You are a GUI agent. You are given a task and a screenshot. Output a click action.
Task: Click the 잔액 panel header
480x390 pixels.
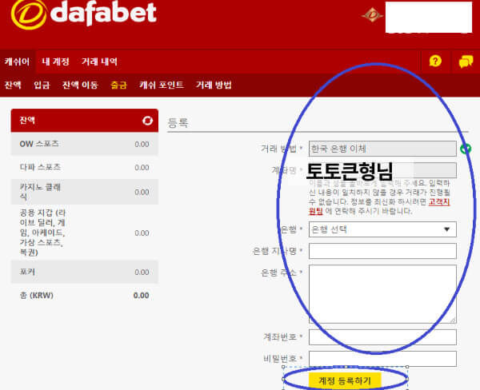(x=85, y=121)
